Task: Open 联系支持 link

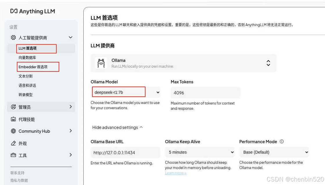Action: coord(17,173)
